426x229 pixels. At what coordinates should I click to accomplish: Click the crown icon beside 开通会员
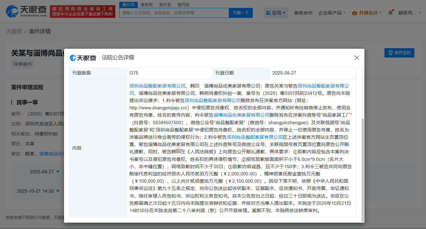coord(354,13)
